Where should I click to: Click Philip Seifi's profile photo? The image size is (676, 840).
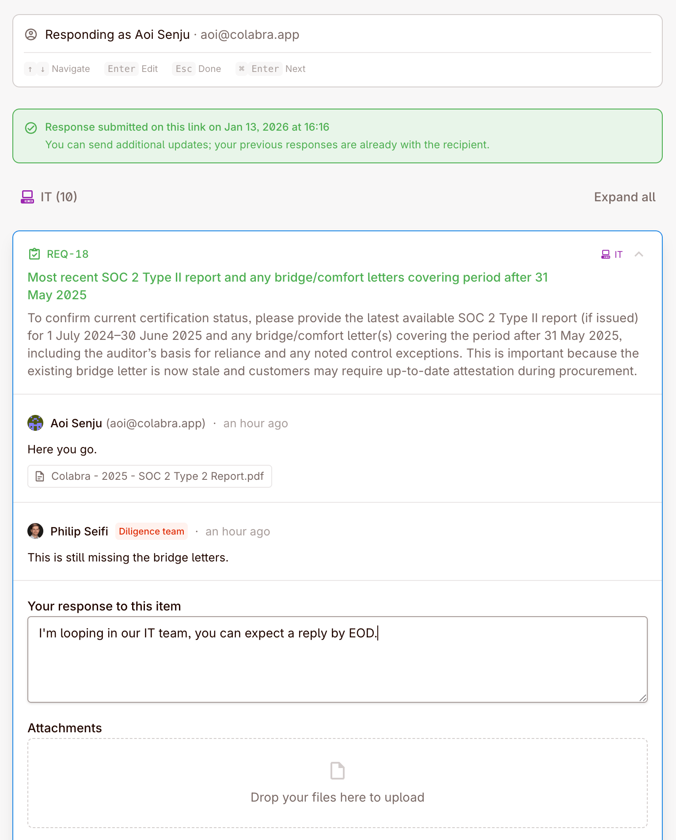click(35, 531)
